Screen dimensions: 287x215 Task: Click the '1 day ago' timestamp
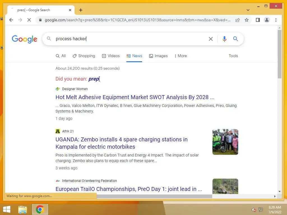coord(64,118)
